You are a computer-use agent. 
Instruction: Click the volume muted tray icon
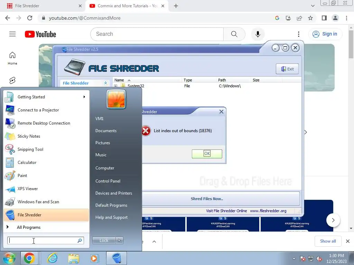(x=319, y=259)
